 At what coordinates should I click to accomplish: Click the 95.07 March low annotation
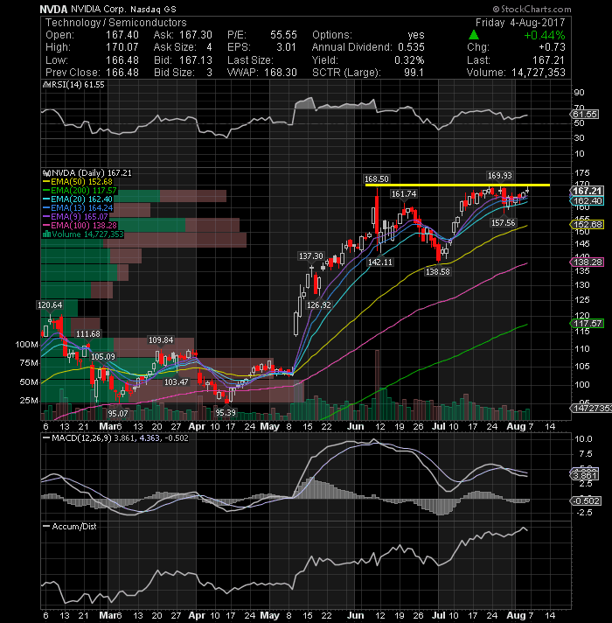tap(118, 414)
